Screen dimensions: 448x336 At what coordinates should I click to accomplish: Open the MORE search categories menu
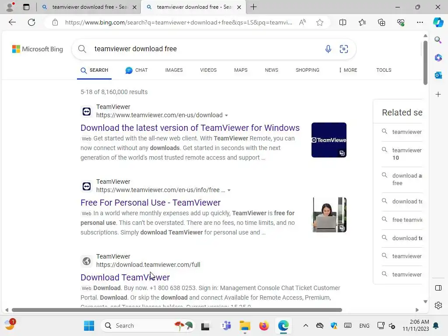[x=348, y=70]
